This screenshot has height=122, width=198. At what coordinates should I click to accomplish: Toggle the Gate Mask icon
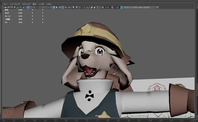37,8
